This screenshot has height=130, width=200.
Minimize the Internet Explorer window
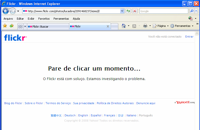185,4
